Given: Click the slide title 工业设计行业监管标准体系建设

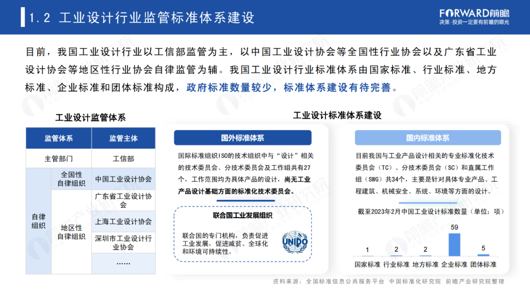Looking at the screenshot, I should 157,18.
